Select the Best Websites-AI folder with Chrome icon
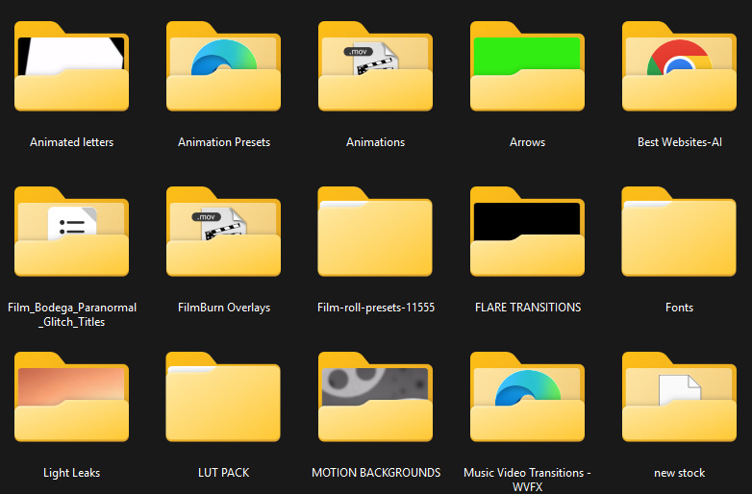 pyautogui.click(x=679, y=66)
